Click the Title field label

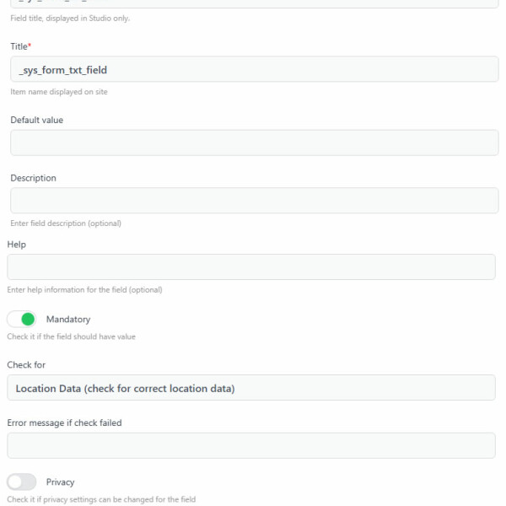tap(20, 46)
